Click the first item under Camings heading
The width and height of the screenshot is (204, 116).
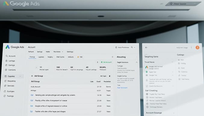[x=181, y=60]
